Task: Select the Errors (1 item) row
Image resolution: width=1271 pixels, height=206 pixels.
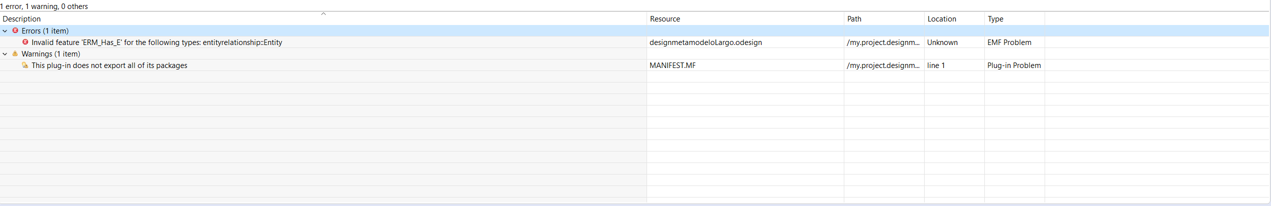Action: pos(634,31)
